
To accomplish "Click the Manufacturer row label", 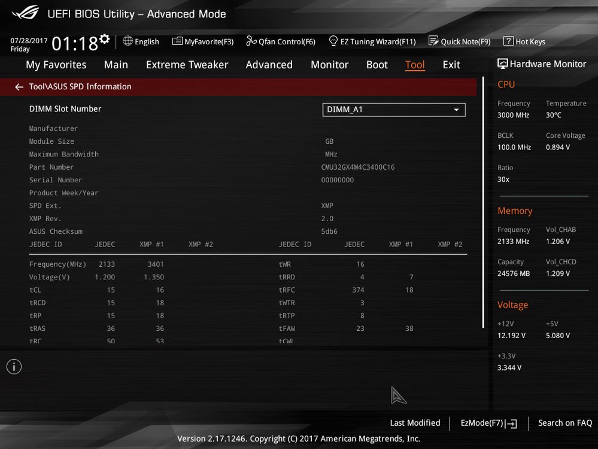I will point(53,129).
